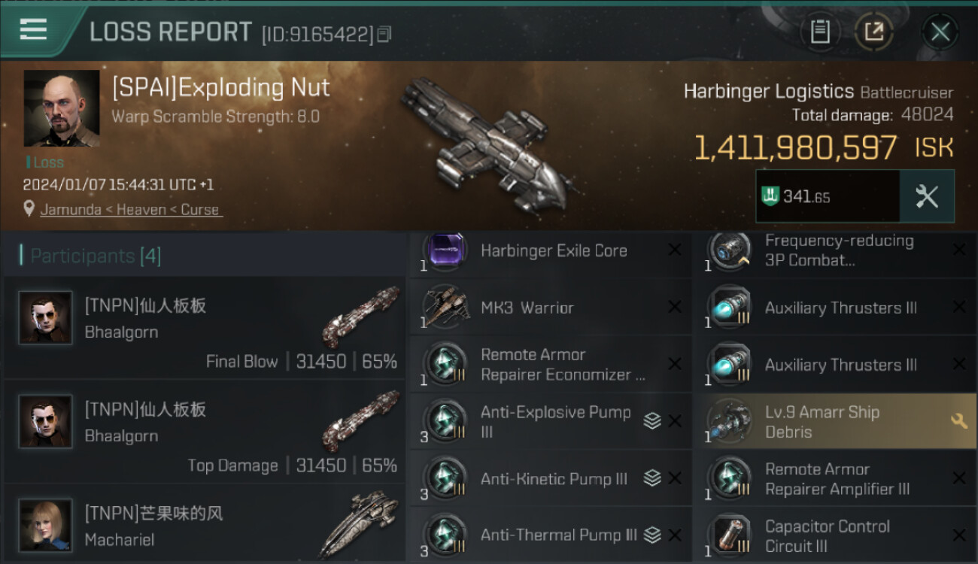Open the Jamunda < Heaven < Curse location link
This screenshot has width=978, height=564.
tap(131, 210)
